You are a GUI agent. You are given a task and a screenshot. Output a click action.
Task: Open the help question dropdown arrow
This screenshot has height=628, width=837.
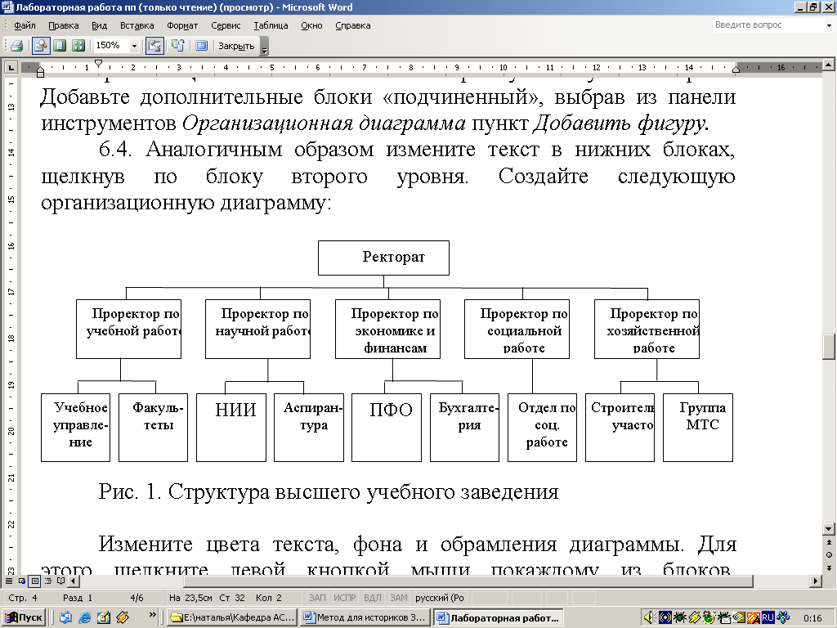pyautogui.click(x=829, y=25)
